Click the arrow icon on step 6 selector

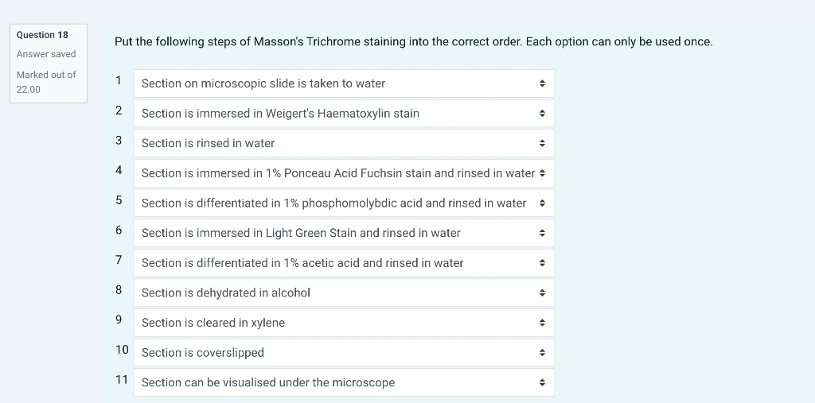(x=542, y=233)
